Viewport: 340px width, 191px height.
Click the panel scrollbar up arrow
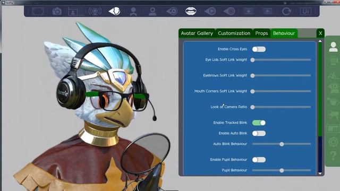320,41
